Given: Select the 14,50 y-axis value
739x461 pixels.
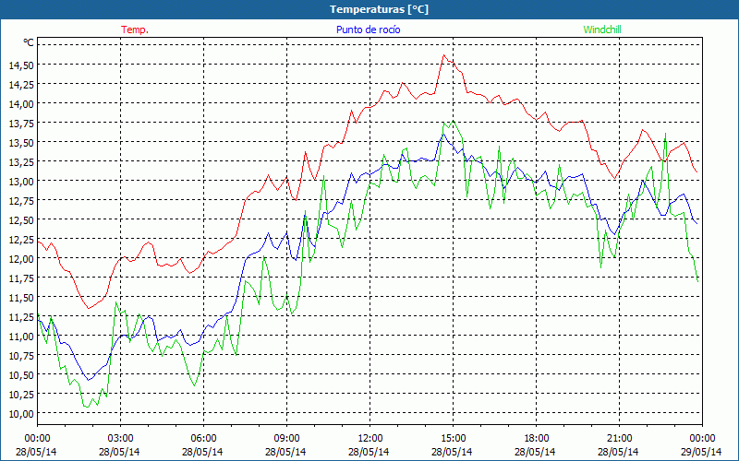Looking at the screenshot, I should click(x=21, y=65).
